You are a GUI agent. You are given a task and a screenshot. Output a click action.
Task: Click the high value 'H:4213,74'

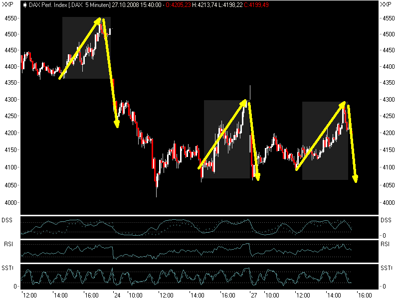[x=204, y=5]
